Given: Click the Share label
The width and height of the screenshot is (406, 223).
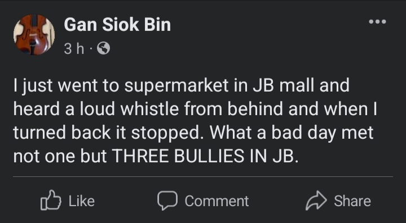Looking at the screenshot, I should [352, 201].
